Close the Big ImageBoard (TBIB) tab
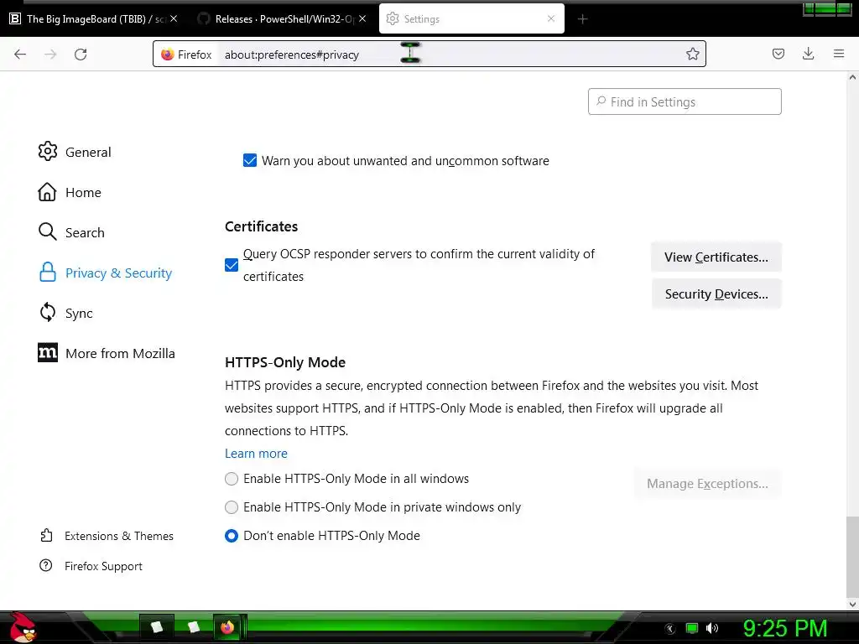 (x=173, y=18)
